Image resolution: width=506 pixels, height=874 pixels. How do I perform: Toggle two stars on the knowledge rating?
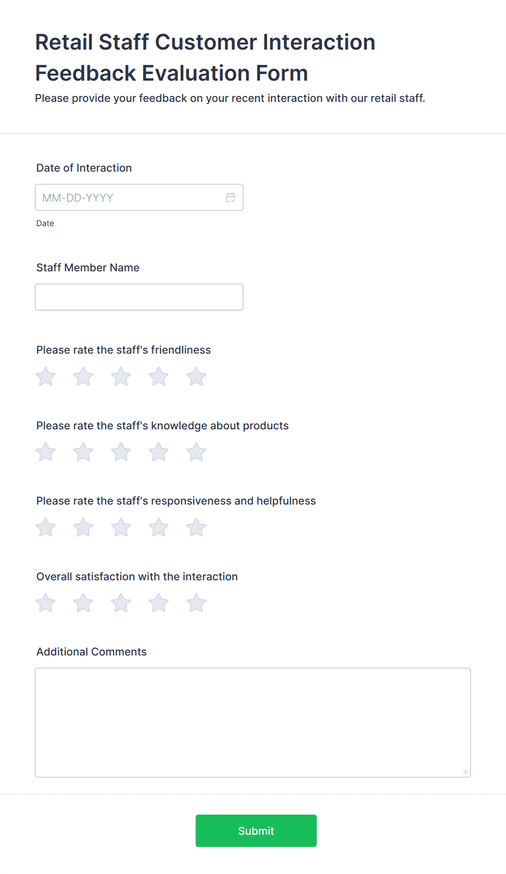point(83,452)
